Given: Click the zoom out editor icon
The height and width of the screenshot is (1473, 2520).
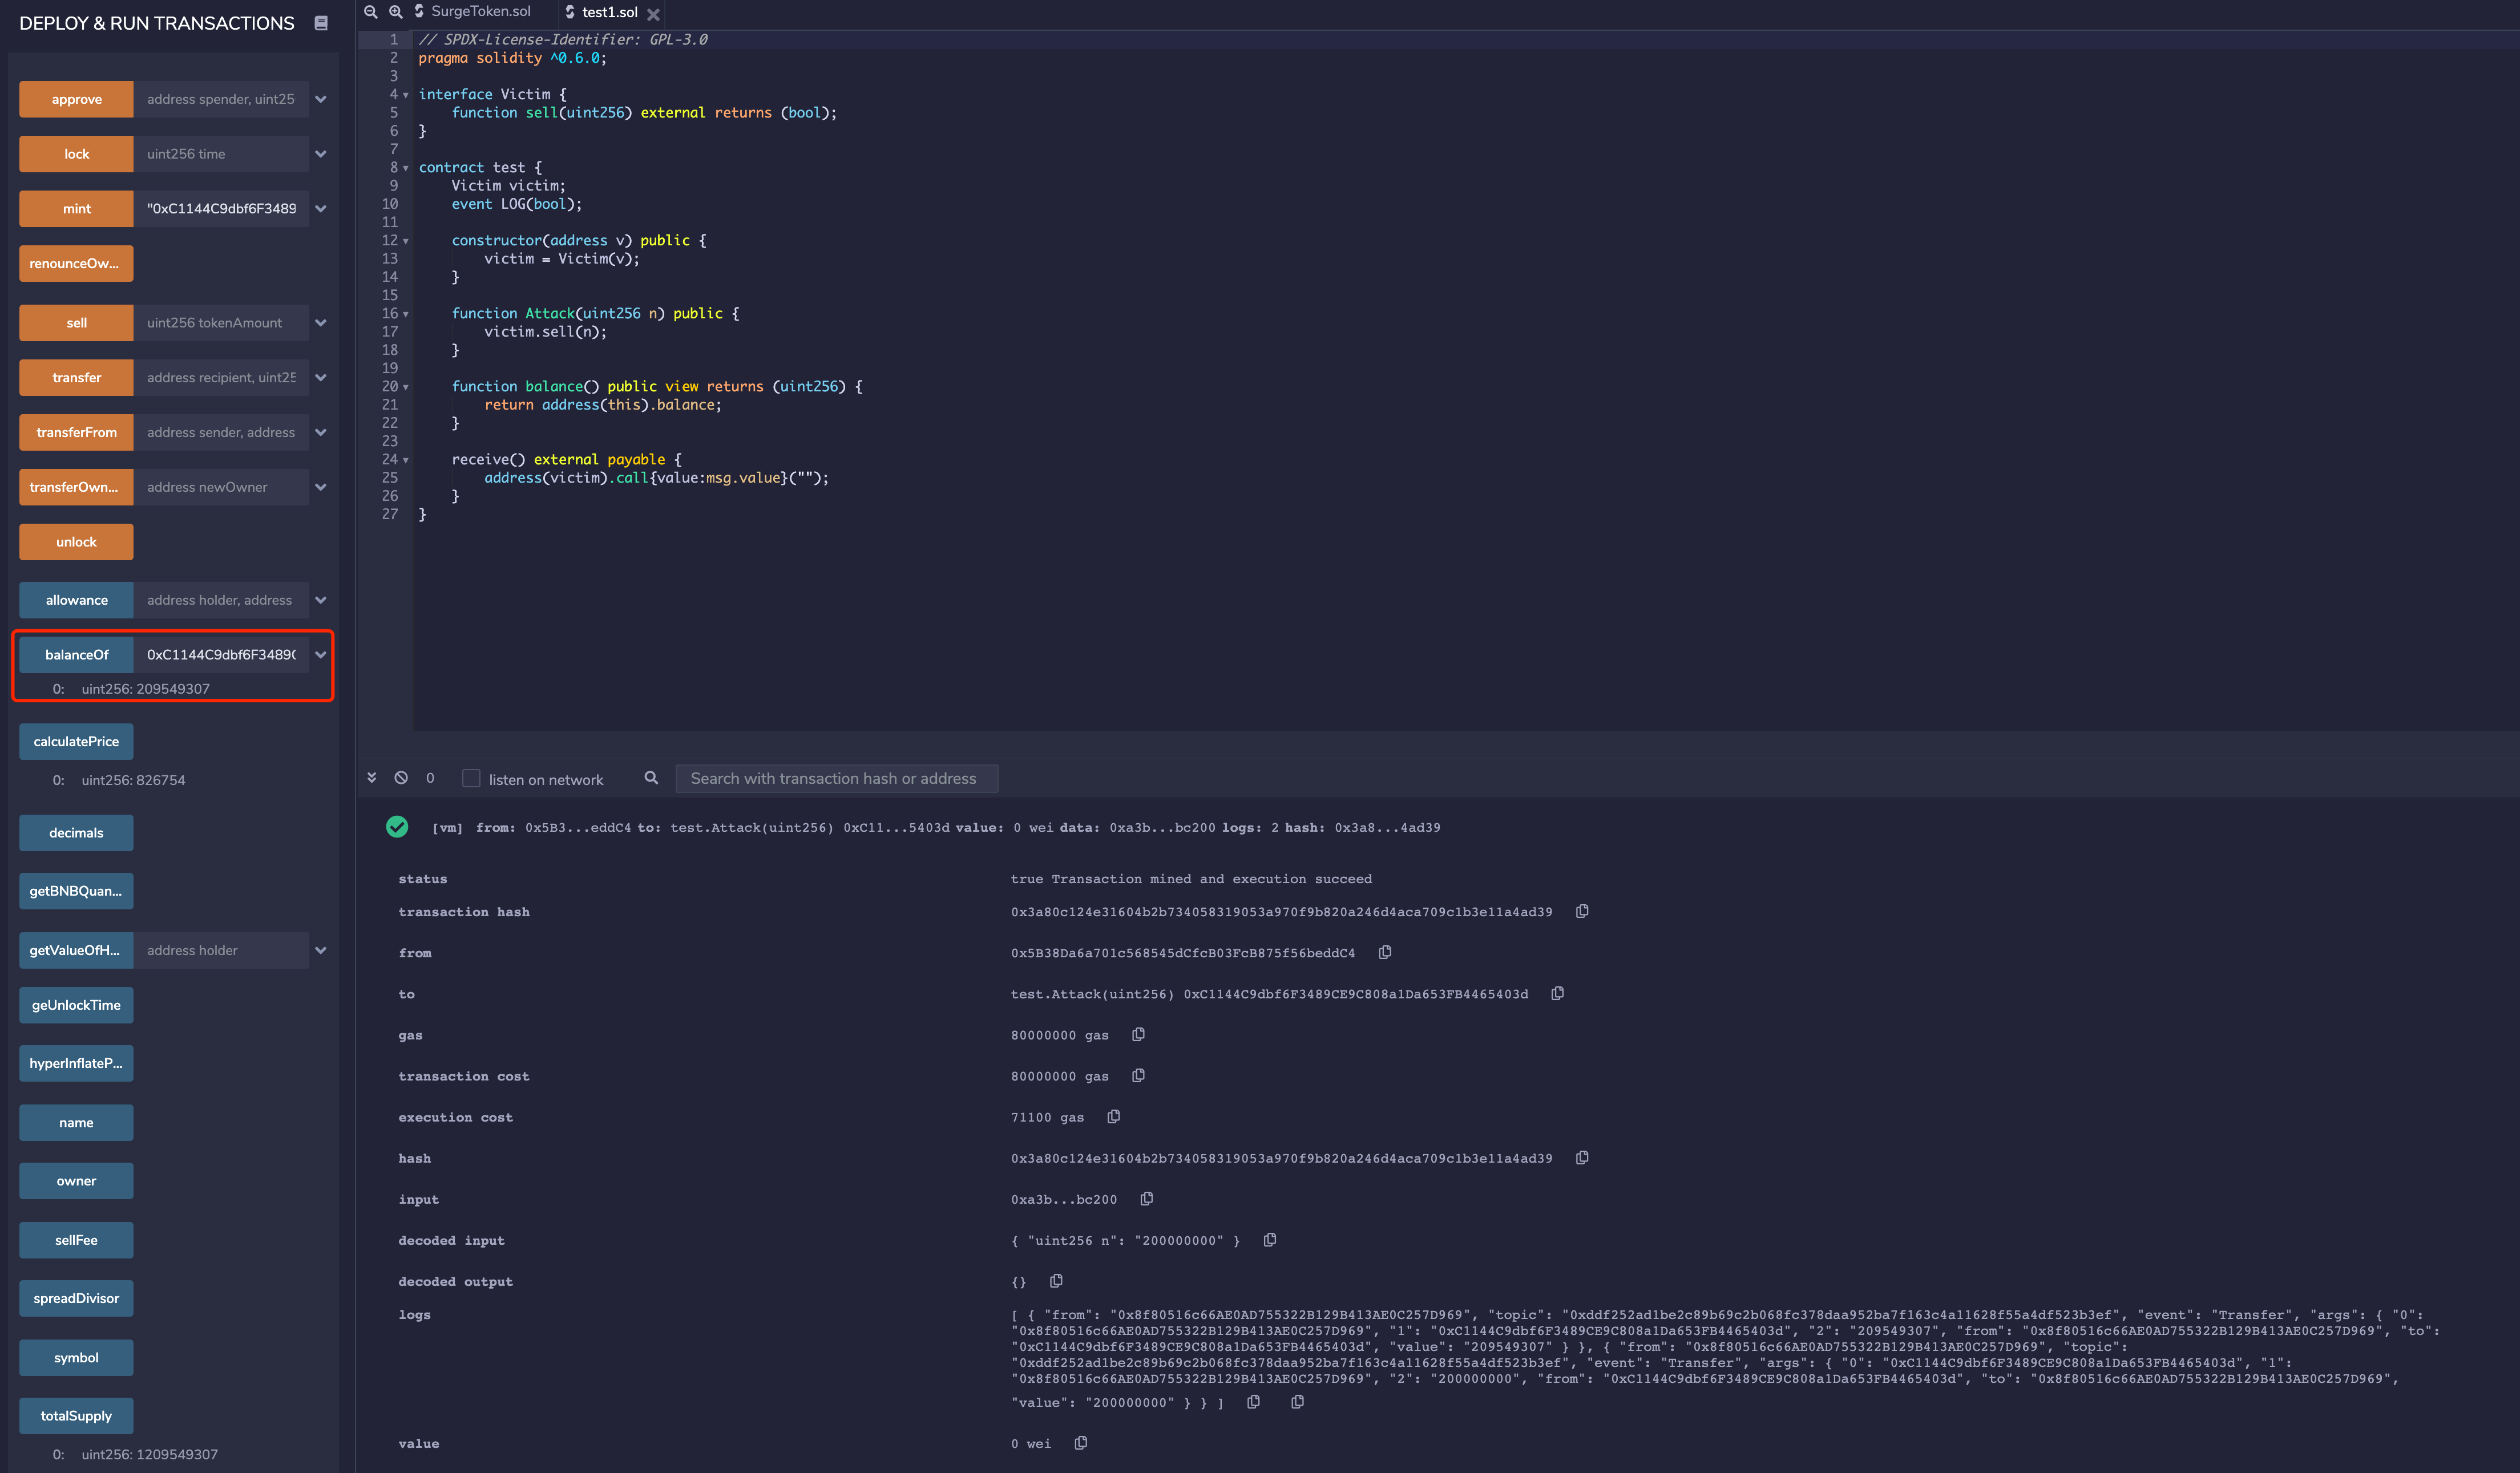Looking at the screenshot, I should pos(370,12).
